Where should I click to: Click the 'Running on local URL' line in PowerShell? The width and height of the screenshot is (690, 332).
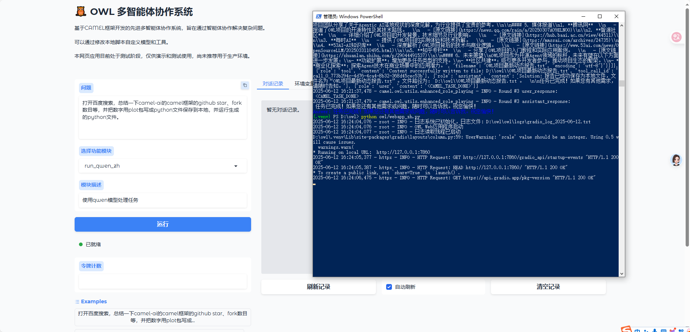click(372, 152)
